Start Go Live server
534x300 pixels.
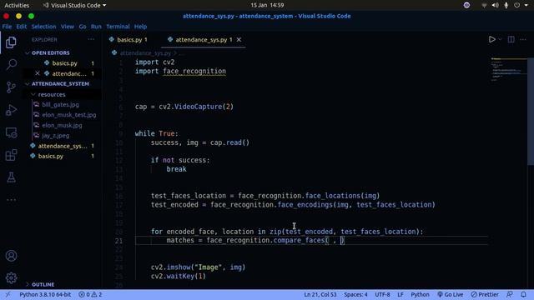tap(451, 294)
